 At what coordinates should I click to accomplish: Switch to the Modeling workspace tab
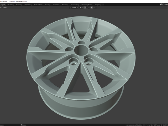coord(10,5)
